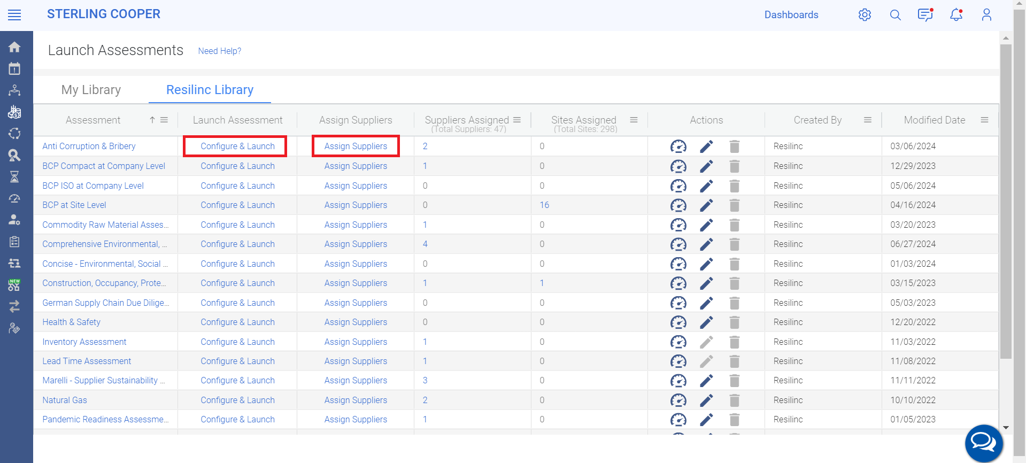Open the notifications bell

[x=956, y=14]
